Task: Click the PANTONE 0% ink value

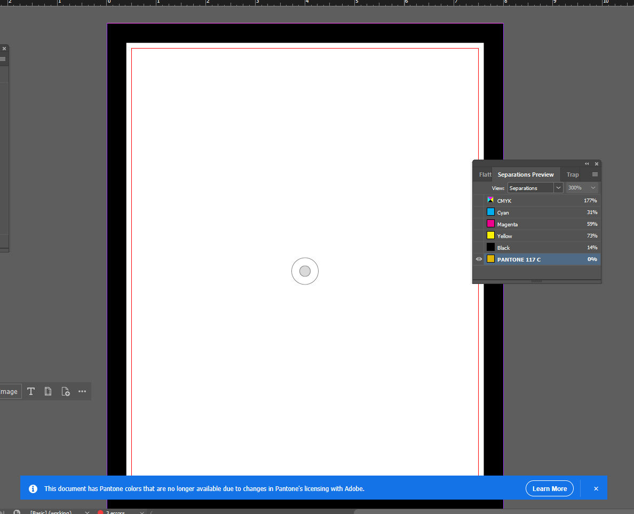Action: 592,259
